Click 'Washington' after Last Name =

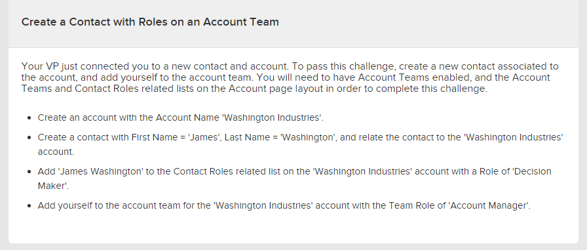[x=308, y=137]
